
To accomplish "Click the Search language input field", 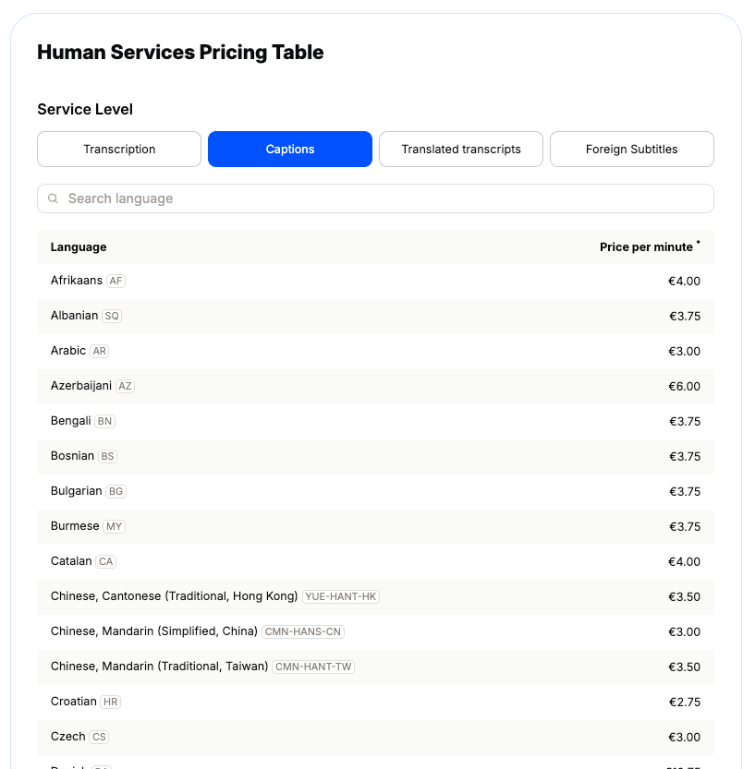I will [x=277, y=198].
